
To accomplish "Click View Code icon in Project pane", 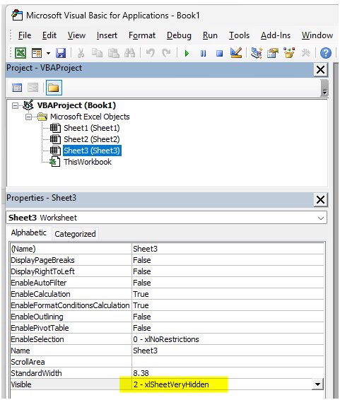I will [17, 88].
